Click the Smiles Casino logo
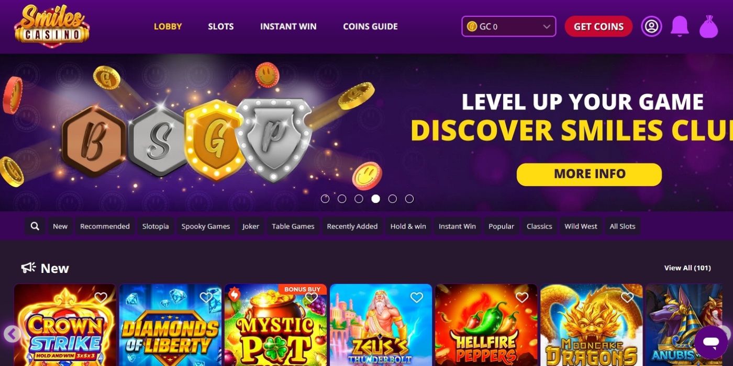The height and width of the screenshot is (366, 733). point(52,26)
